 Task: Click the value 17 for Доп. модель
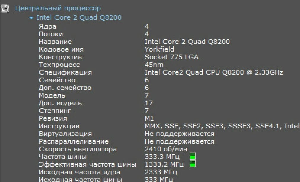click(x=149, y=103)
